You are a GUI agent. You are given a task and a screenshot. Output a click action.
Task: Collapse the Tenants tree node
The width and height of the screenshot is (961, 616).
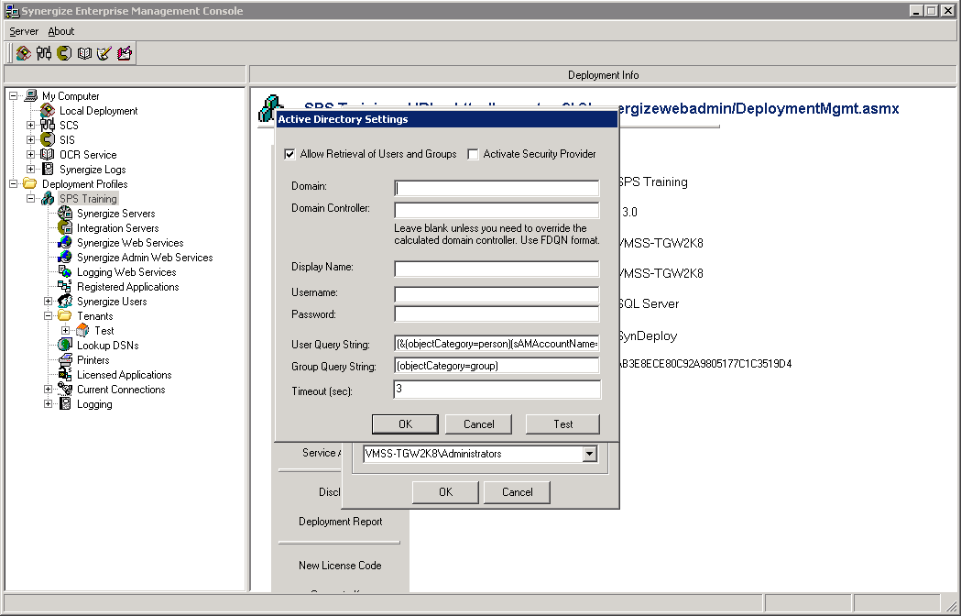pos(48,316)
